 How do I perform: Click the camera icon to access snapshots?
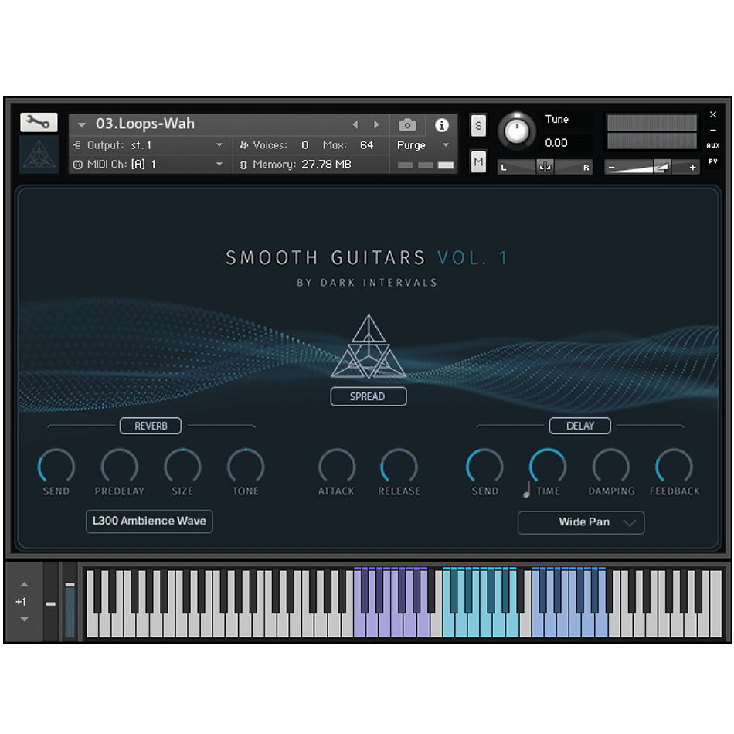407,124
